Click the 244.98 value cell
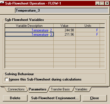110x104 pixels. pos(65,30)
